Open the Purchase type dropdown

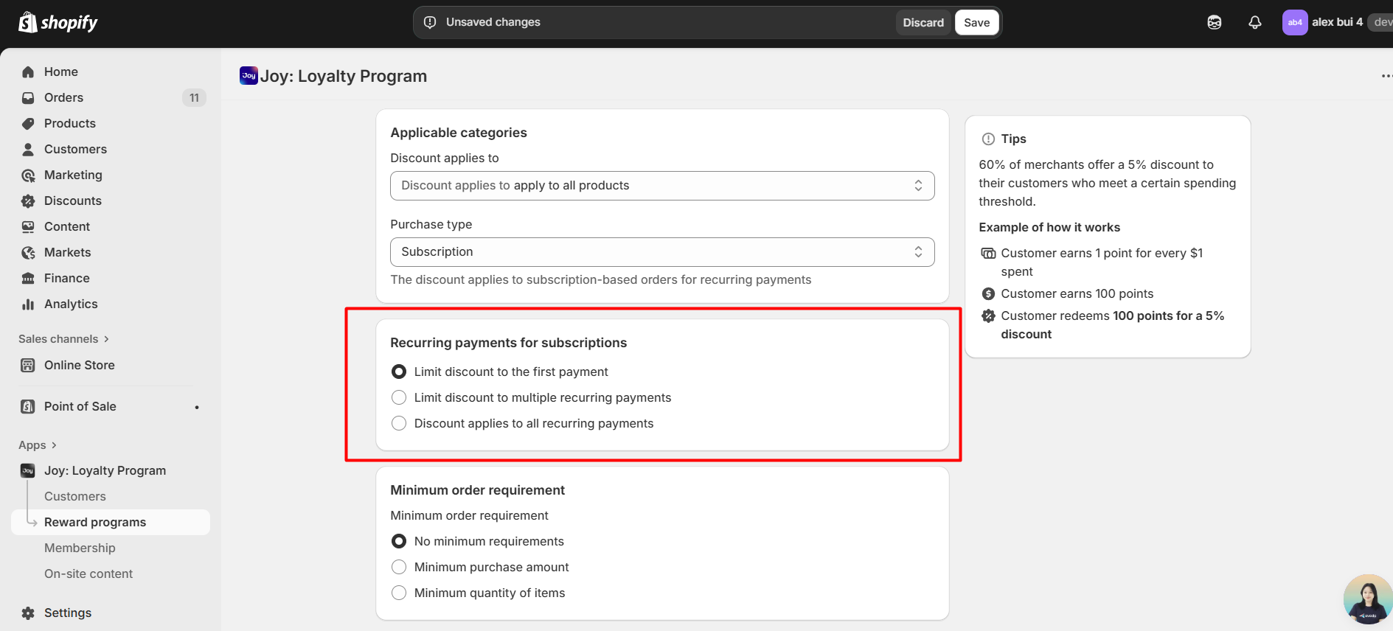[661, 252]
